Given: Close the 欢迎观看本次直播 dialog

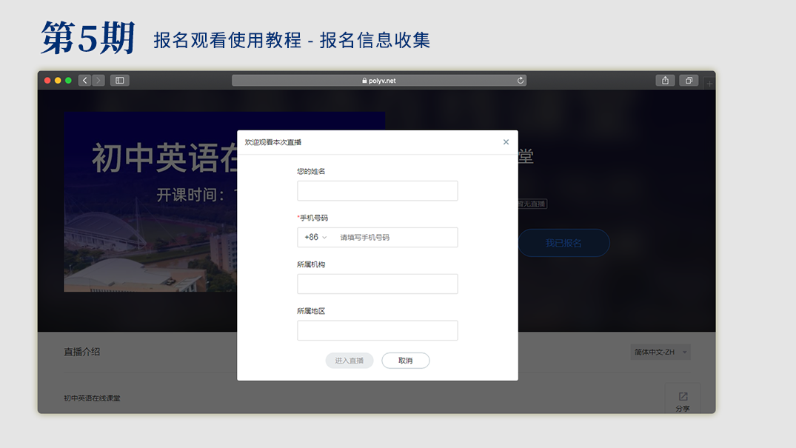Looking at the screenshot, I should tap(506, 142).
